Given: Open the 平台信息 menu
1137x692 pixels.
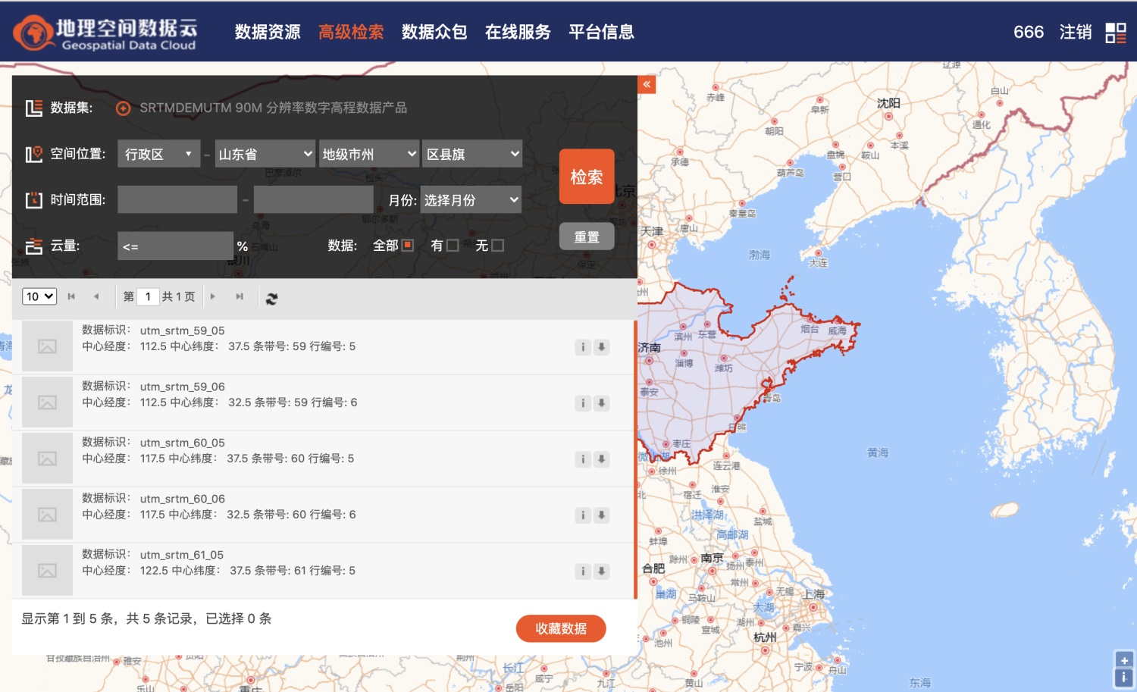Looking at the screenshot, I should click(x=601, y=32).
